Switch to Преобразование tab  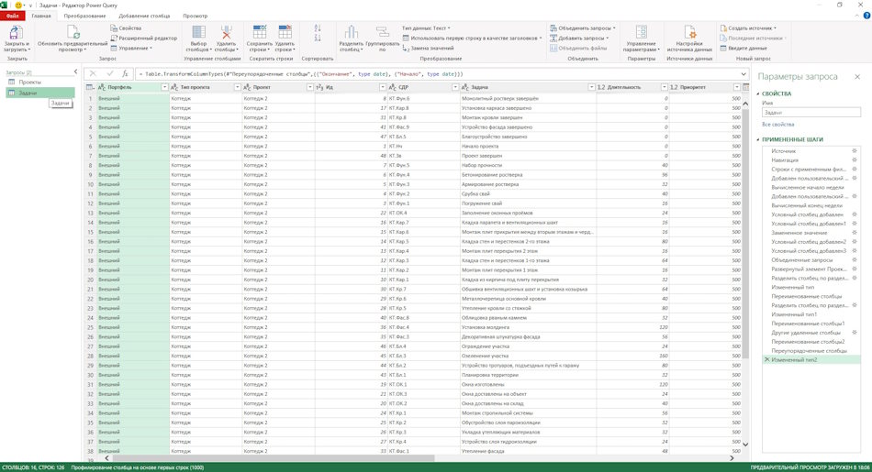pyautogui.click(x=84, y=16)
